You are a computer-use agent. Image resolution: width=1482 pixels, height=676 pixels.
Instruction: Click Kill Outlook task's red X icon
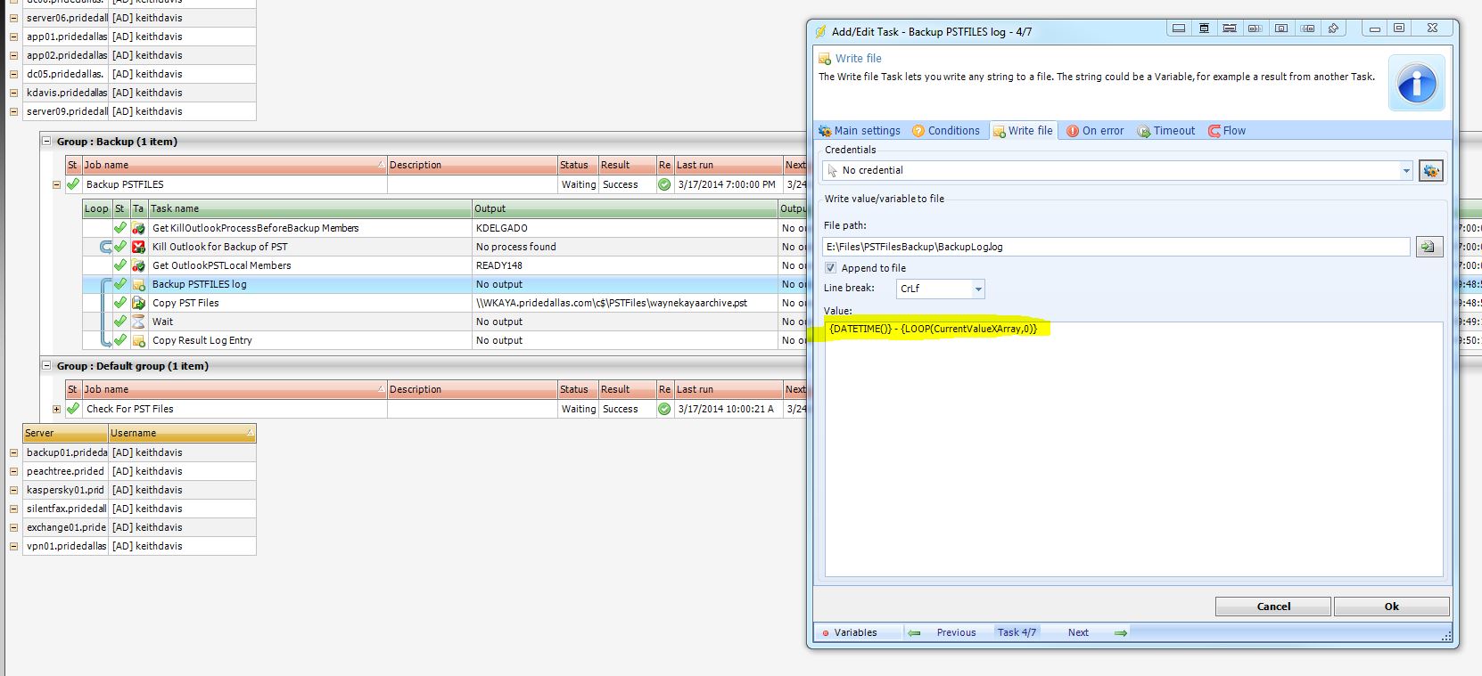coord(138,247)
